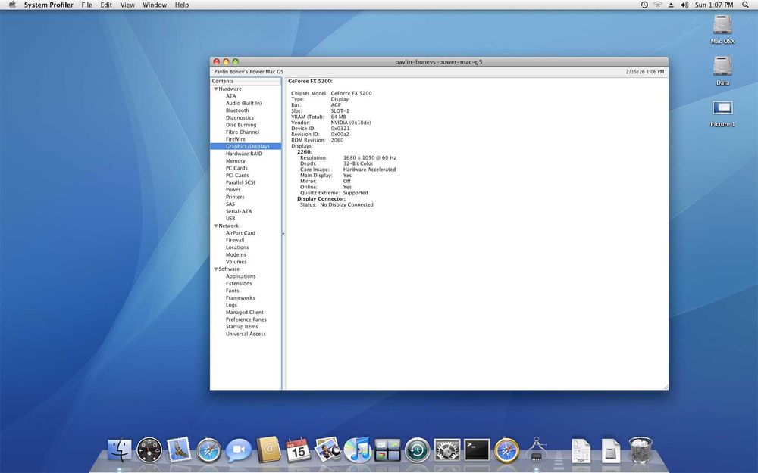Open the Window menu
This screenshot has width=758, height=473.
(155, 5)
